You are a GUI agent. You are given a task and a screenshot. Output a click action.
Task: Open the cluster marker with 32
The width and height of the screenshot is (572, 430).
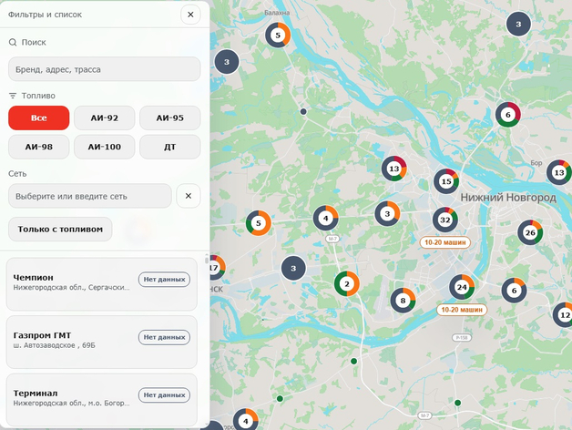[445, 220]
